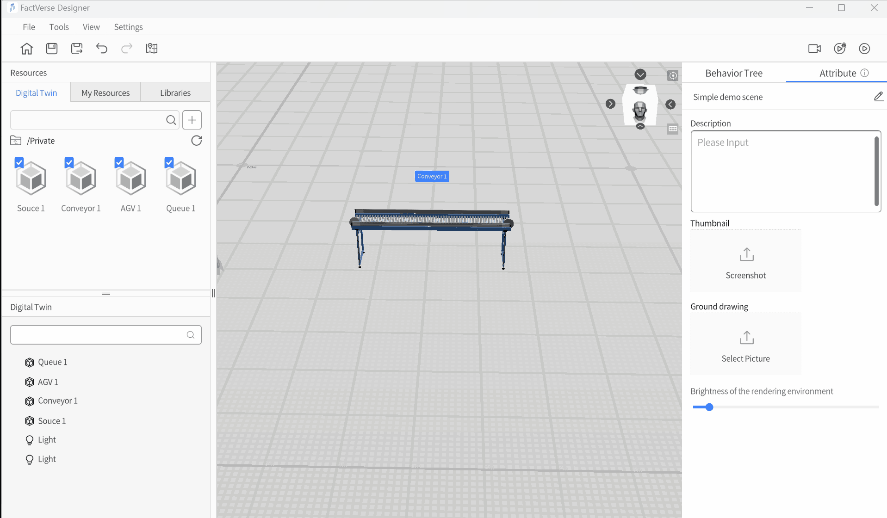This screenshot has width=887, height=518.
Task: Click the Save icon in toolbar
Action: [x=52, y=49]
